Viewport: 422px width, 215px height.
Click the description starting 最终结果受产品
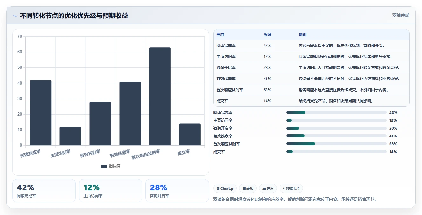tap(336, 101)
